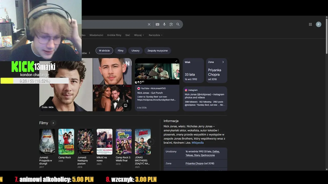Play the Gut Punch video thumbnail
Image resolution: width=328 pixels, height=184 pixels.
(157, 72)
